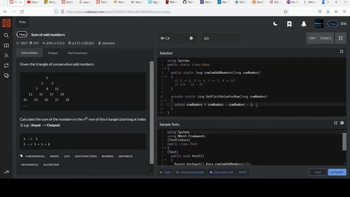Expand the Sample Tests panel icon
This screenshot has height=197, width=350.
[335, 123]
